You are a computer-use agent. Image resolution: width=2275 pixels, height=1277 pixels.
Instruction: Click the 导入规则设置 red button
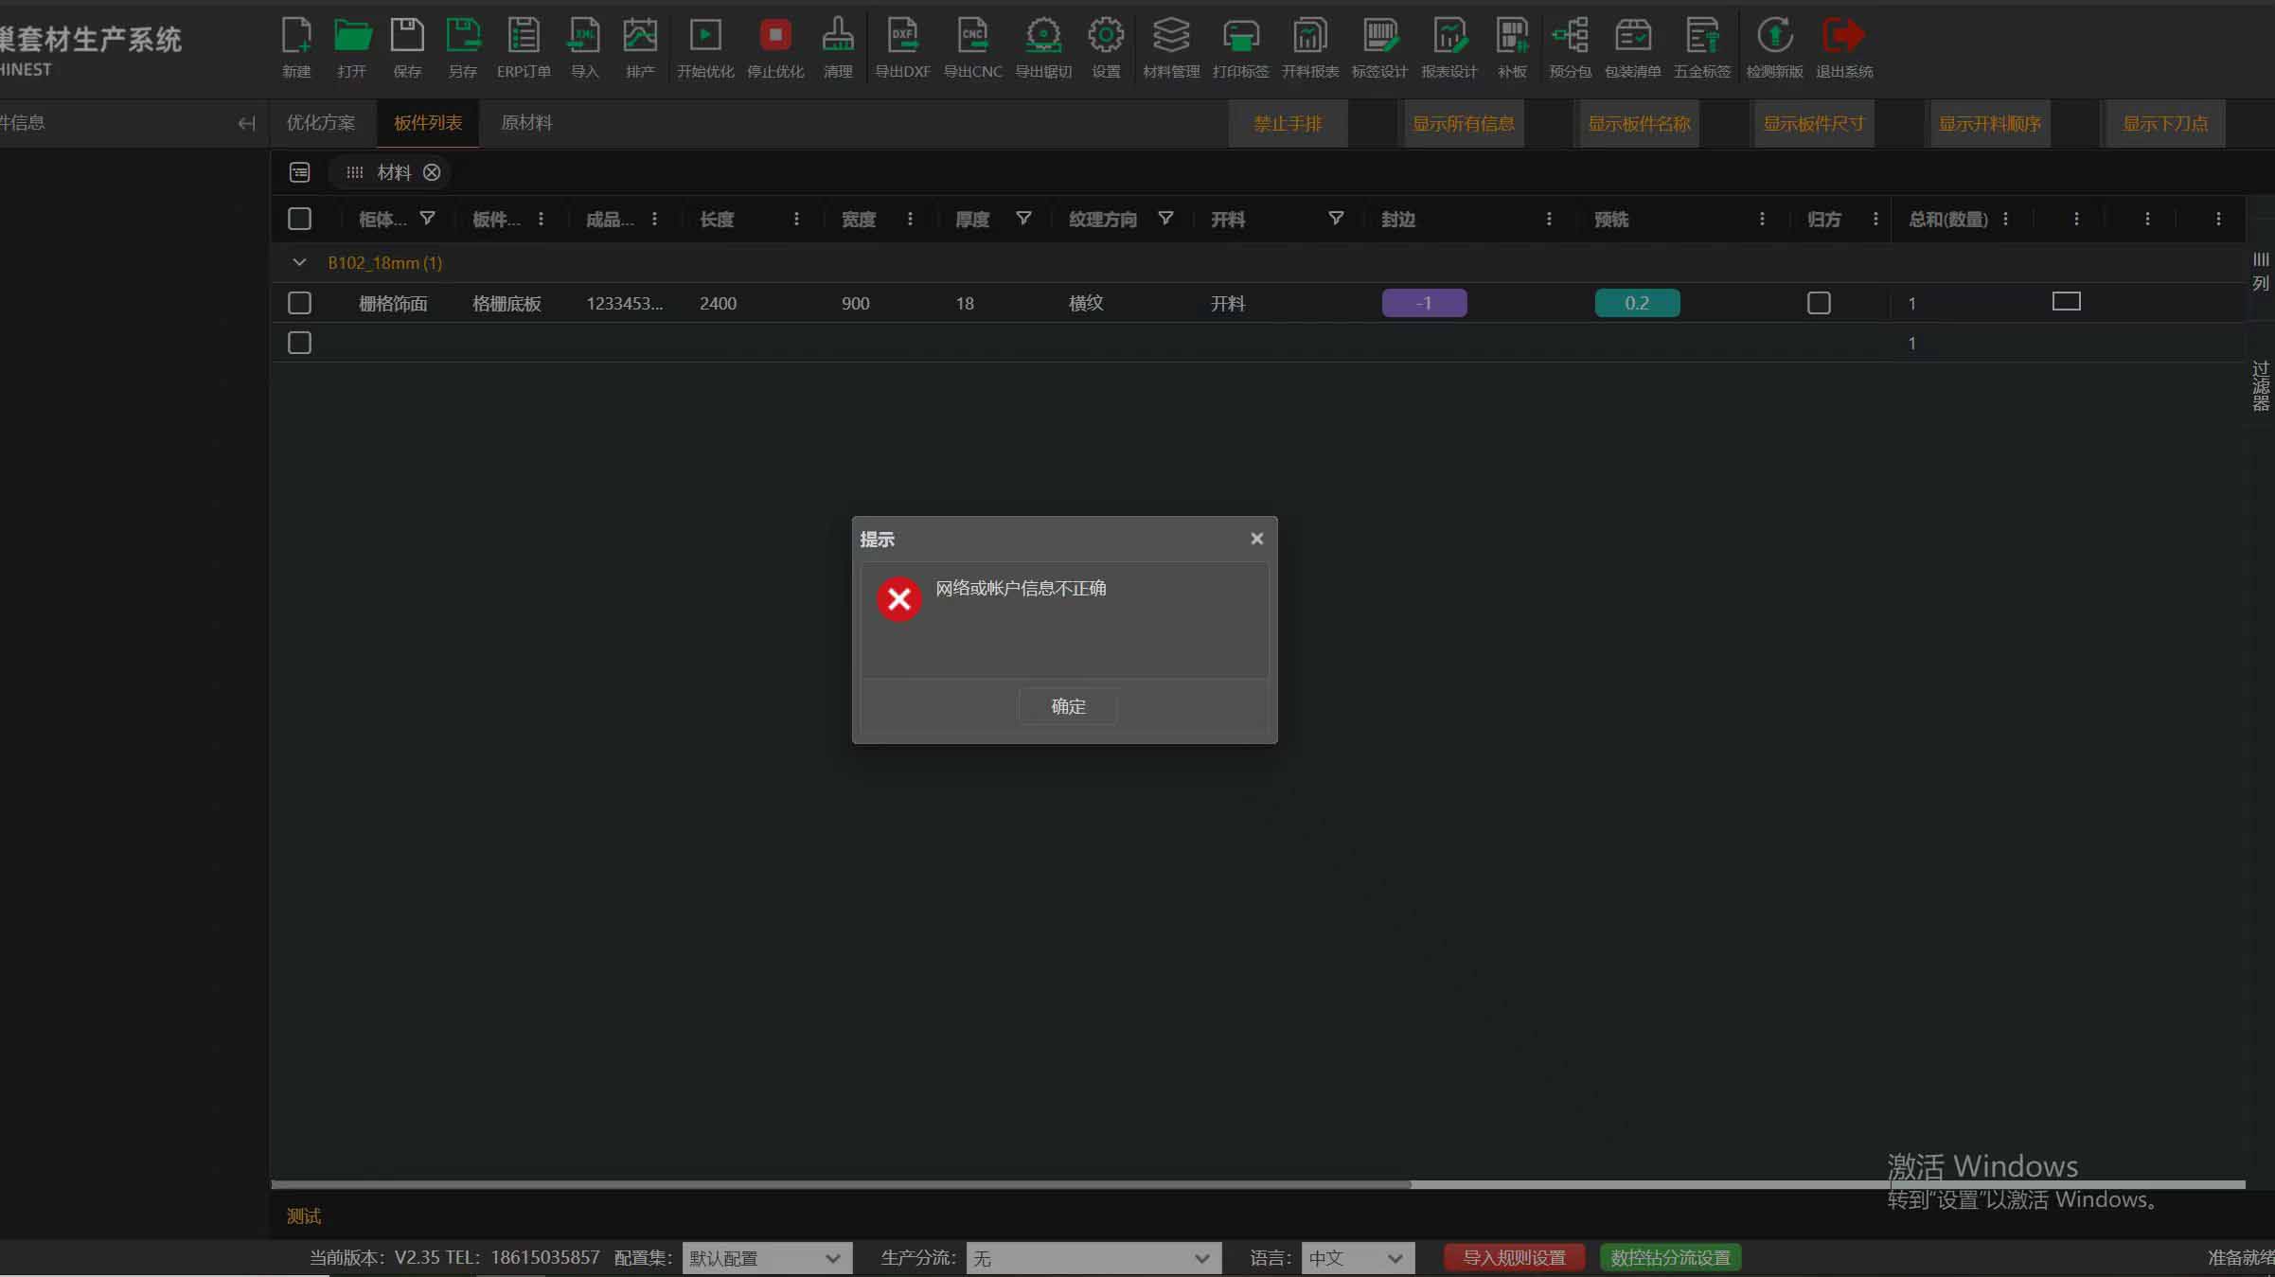tap(1513, 1258)
